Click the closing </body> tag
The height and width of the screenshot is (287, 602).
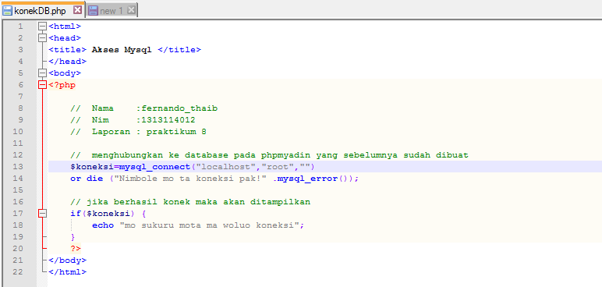tap(68, 260)
